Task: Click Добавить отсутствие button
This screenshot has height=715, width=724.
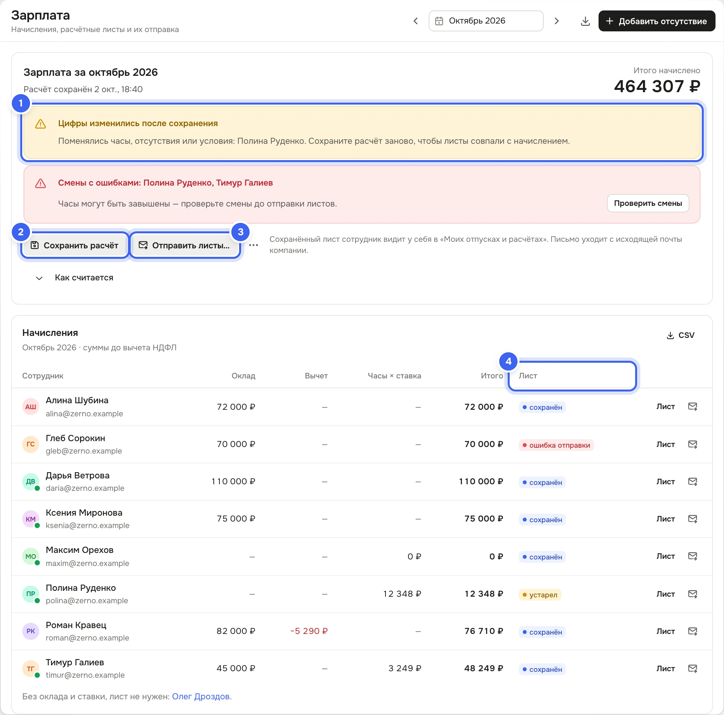Action: (x=657, y=21)
